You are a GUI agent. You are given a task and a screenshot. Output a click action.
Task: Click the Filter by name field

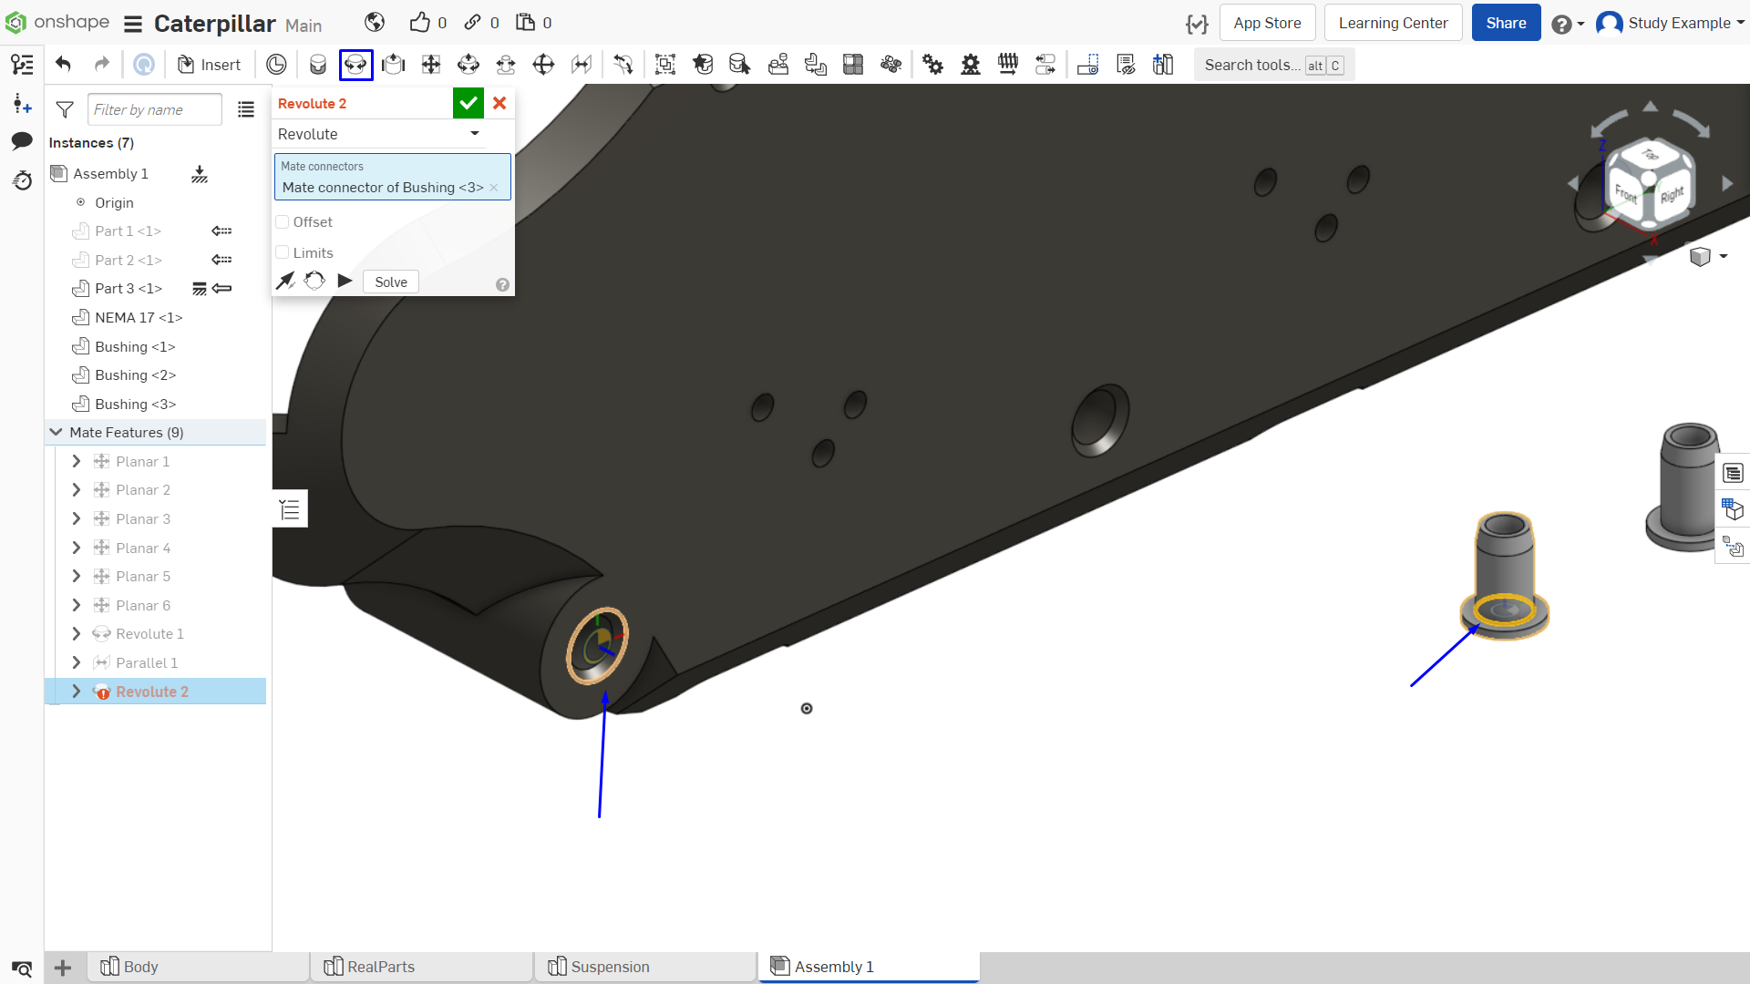(x=155, y=109)
